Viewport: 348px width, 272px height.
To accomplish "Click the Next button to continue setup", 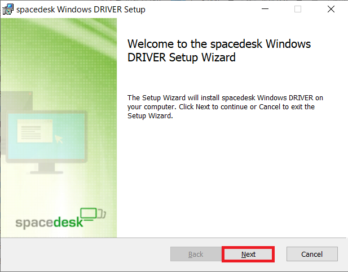I will tap(248, 254).
